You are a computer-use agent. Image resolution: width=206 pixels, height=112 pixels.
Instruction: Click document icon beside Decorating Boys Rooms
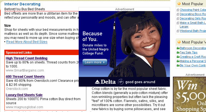pos(178,14)
